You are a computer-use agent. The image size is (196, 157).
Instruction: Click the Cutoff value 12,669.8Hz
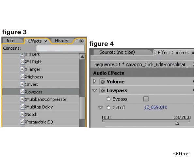coord(155,107)
